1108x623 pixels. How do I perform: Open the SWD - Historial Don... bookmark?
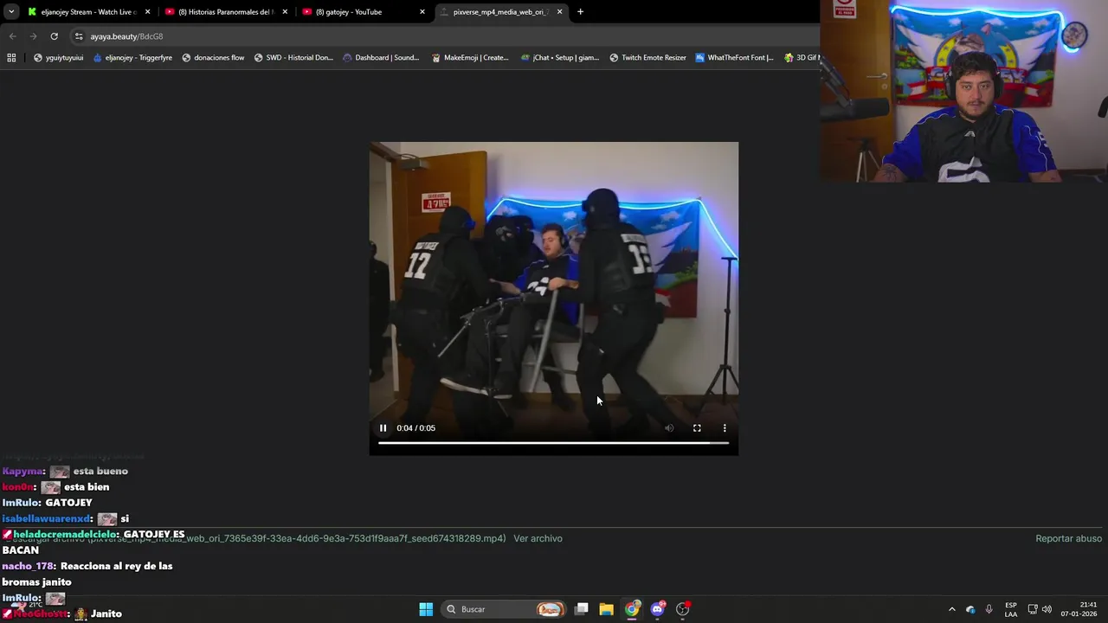(293, 58)
